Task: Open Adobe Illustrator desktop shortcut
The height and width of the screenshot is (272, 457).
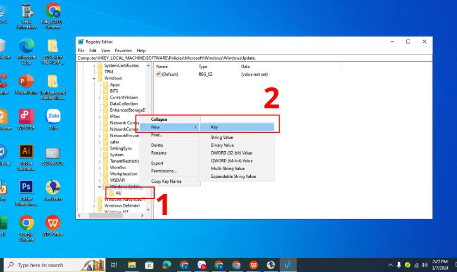Action: pos(26,158)
